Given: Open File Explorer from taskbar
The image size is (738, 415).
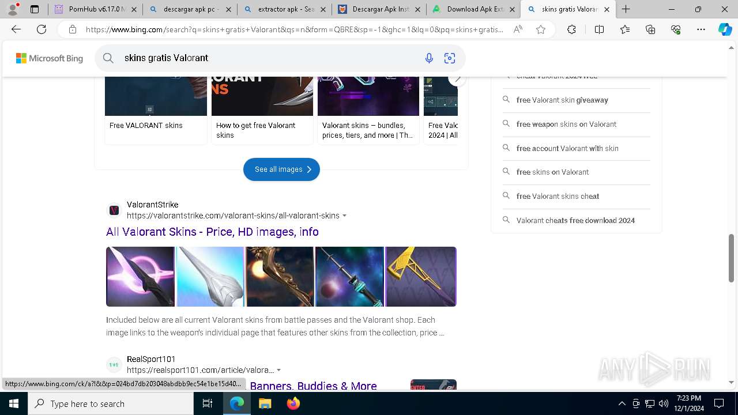Looking at the screenshot, I should [265, 403].
